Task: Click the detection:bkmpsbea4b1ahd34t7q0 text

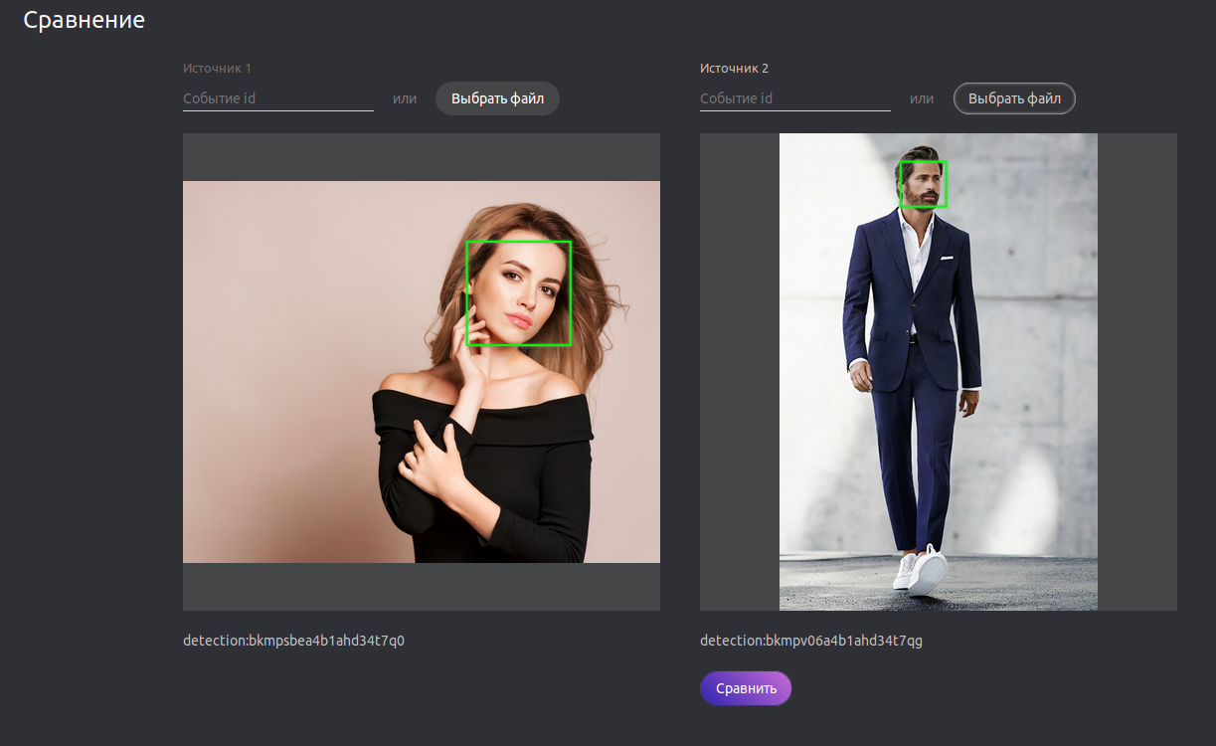Action: pos(293,641)
